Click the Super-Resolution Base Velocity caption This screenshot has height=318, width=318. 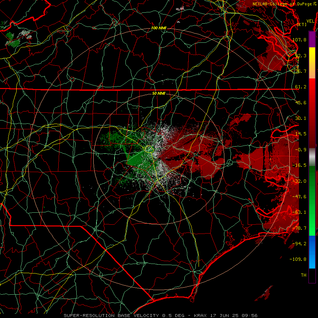pyautogui.click(x=160, y=316)
